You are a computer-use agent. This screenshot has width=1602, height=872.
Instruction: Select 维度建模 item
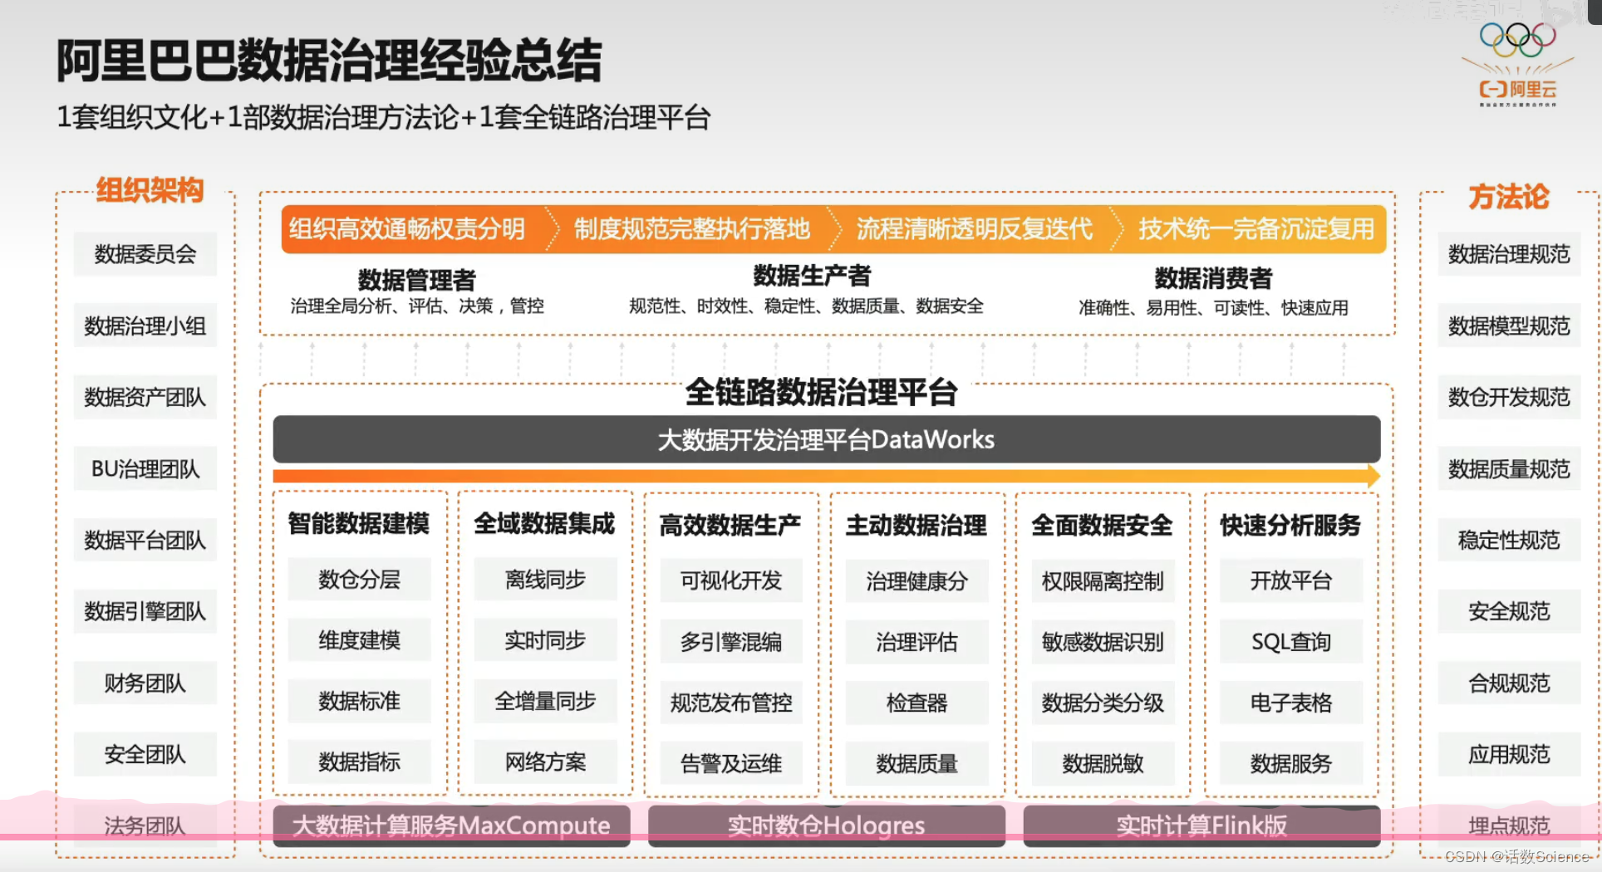[x=360, y=640]
